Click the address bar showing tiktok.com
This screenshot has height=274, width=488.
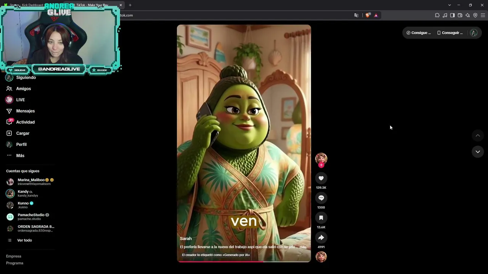point(236,15)
